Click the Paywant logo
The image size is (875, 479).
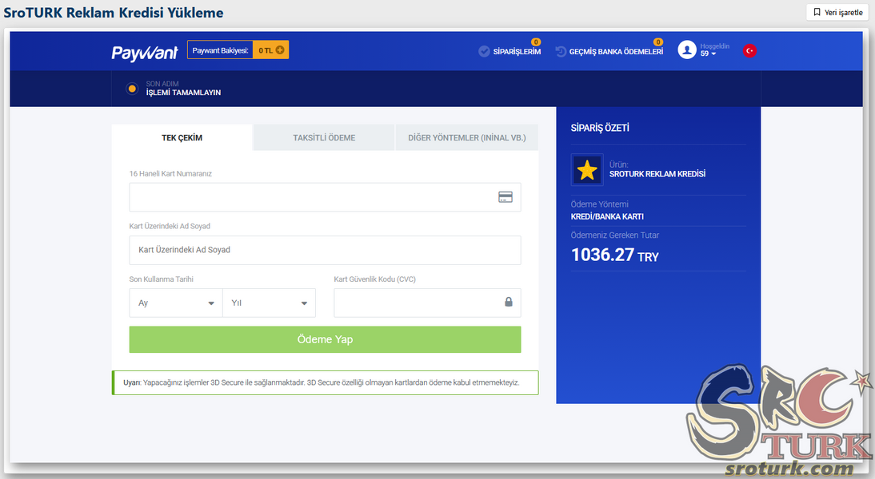(145, 53)
